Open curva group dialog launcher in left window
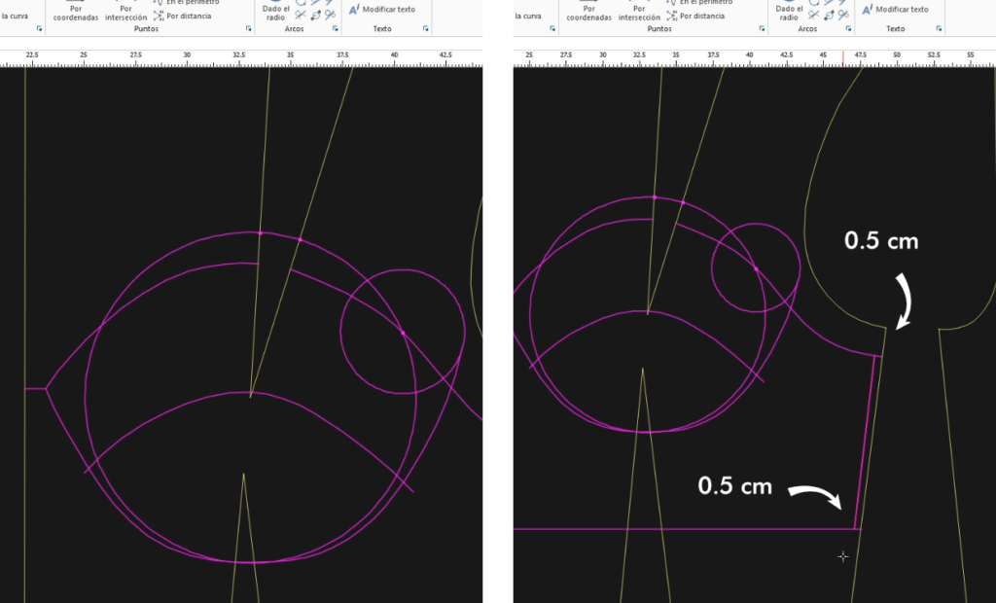996x603 pixels. (x=39, y=28)
